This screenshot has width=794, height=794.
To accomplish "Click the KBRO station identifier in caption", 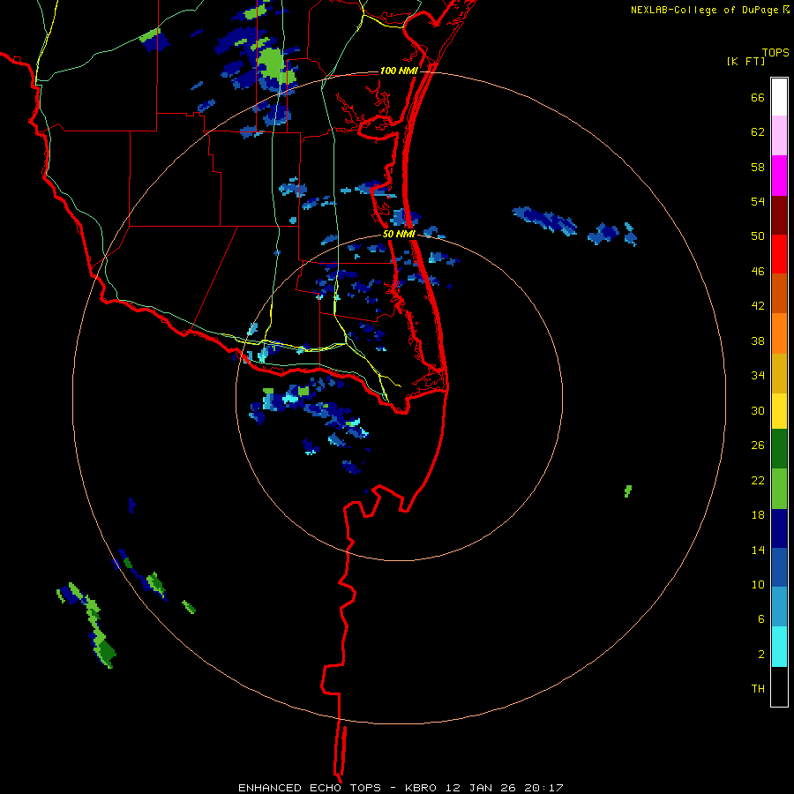I will 421,788.
